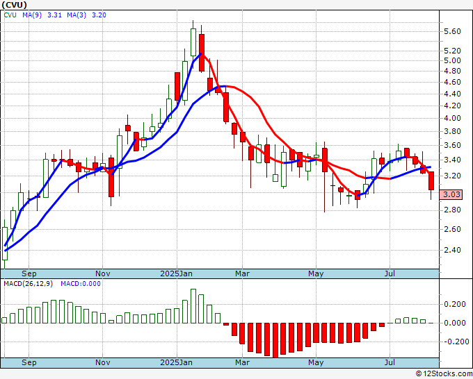Click the Sep label under the MACD panel
473x379 pixels.
(x=29, y=363)
